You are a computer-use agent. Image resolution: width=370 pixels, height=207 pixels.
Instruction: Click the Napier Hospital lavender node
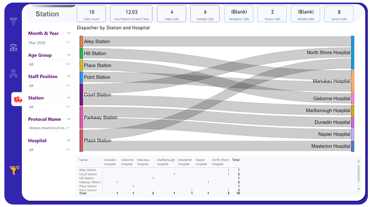352,134
